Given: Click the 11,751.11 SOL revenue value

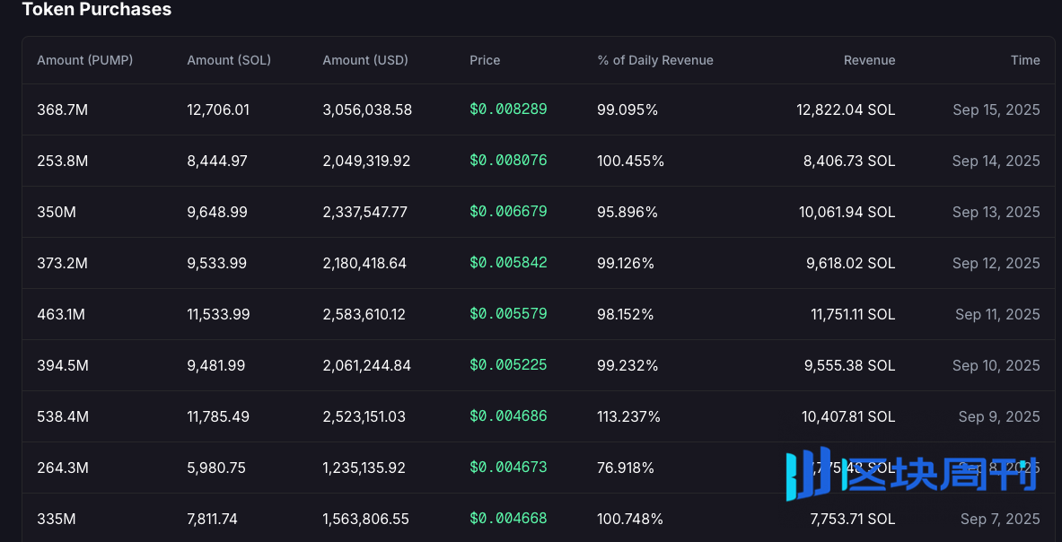Looking at the screenshot, I should click(x=854, y=314).
